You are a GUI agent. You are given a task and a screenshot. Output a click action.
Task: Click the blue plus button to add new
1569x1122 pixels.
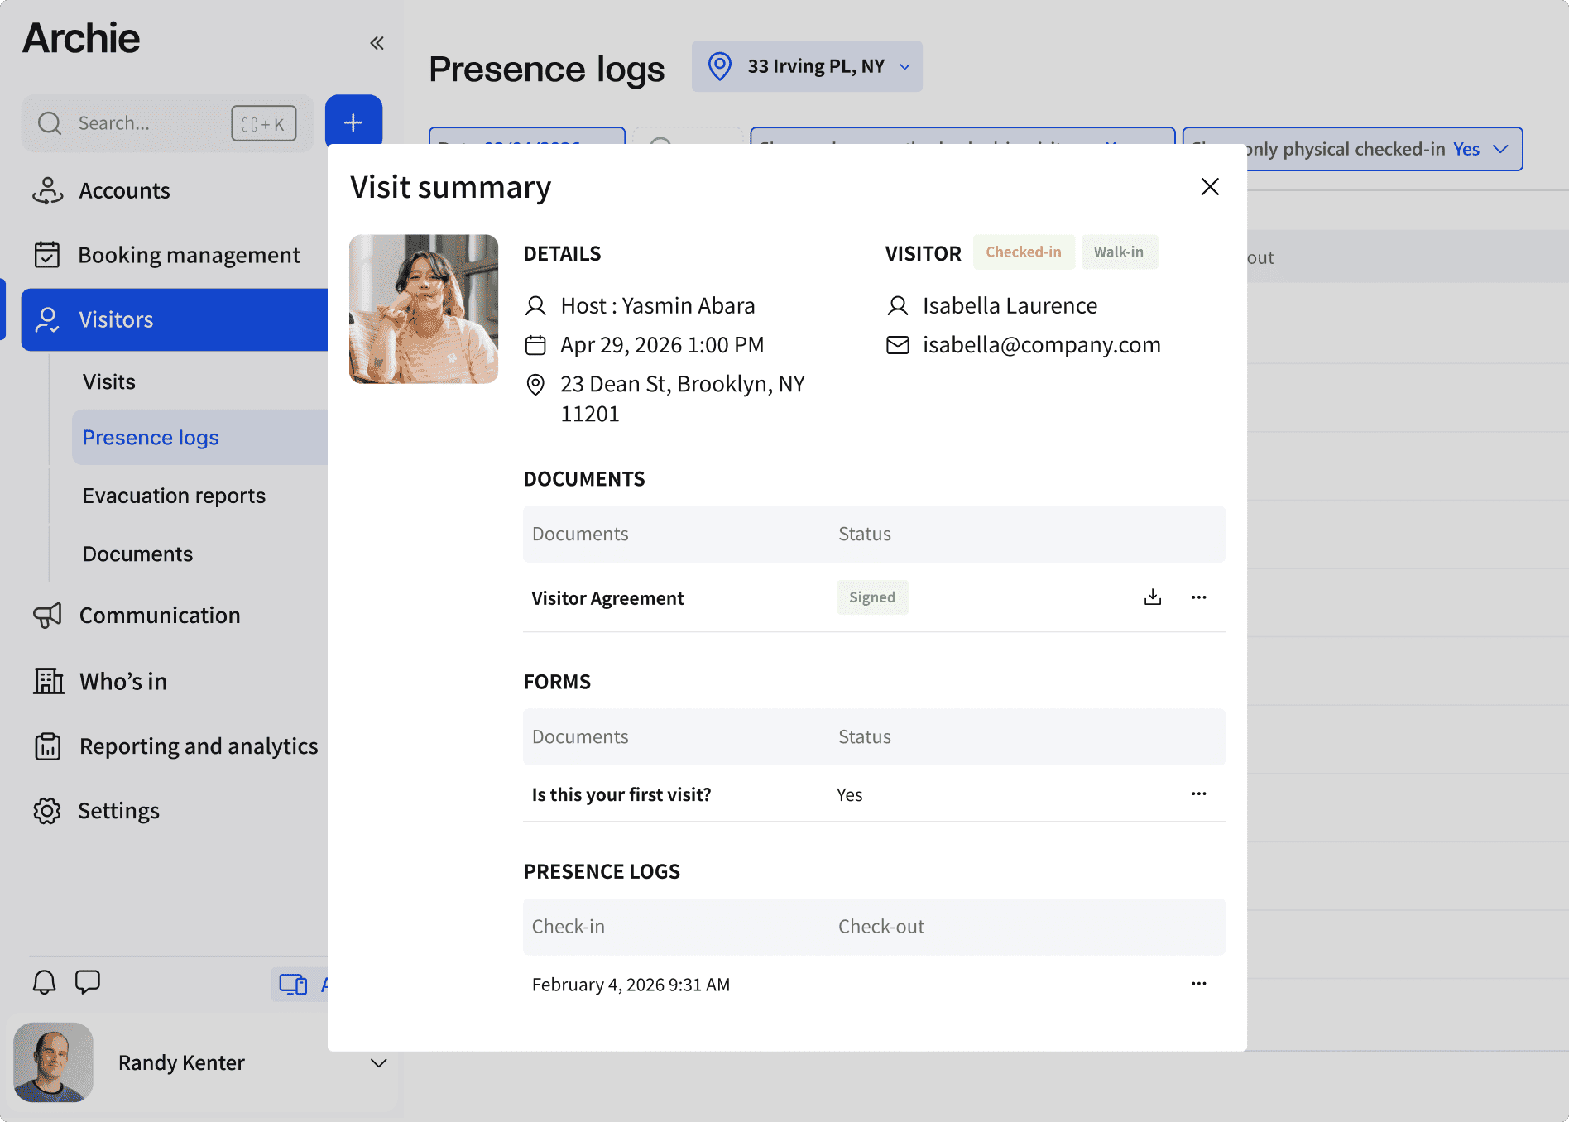353,122
